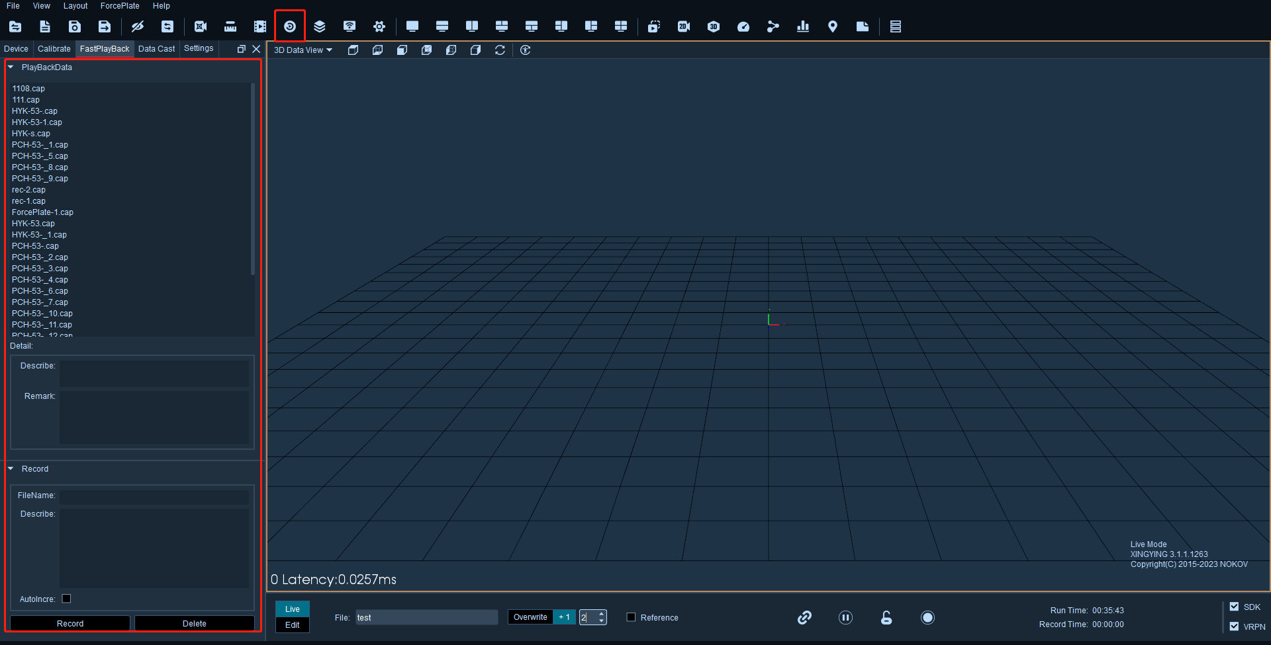Viewport: 1271px width, 645px height.
Task: Click the location marker pin icon
Action: pos(833,26)
